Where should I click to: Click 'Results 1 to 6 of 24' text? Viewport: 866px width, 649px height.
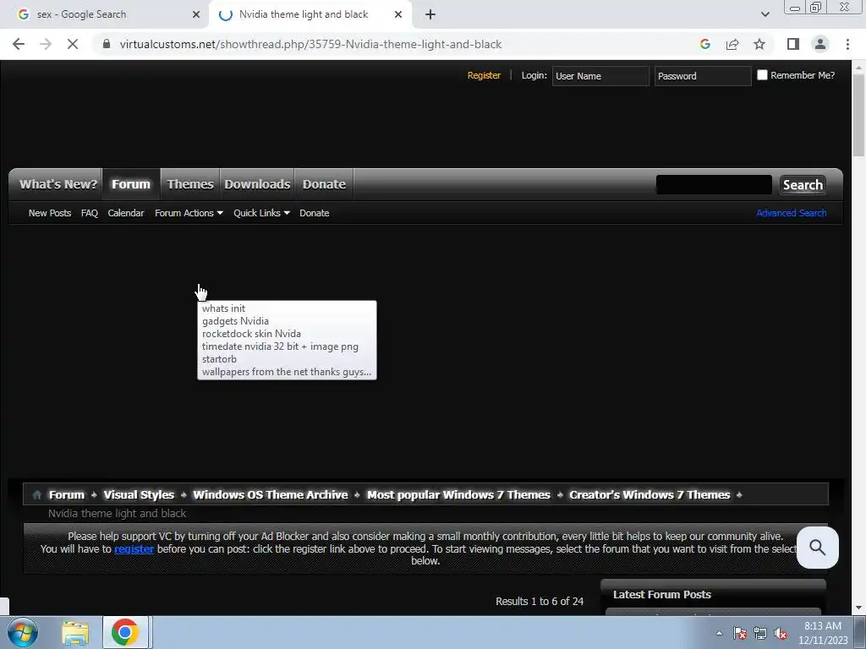539,602
